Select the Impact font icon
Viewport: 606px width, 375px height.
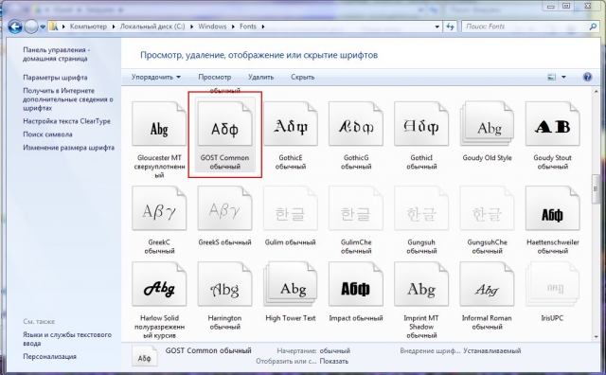356,284
